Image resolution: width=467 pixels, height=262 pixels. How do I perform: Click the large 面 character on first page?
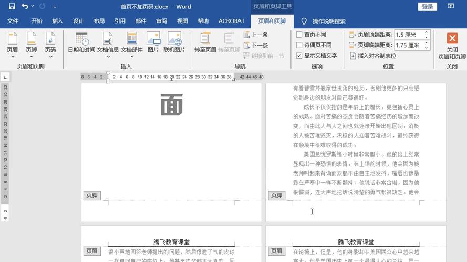172,105
